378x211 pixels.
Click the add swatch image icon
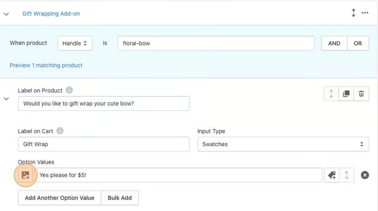(25, 175)
